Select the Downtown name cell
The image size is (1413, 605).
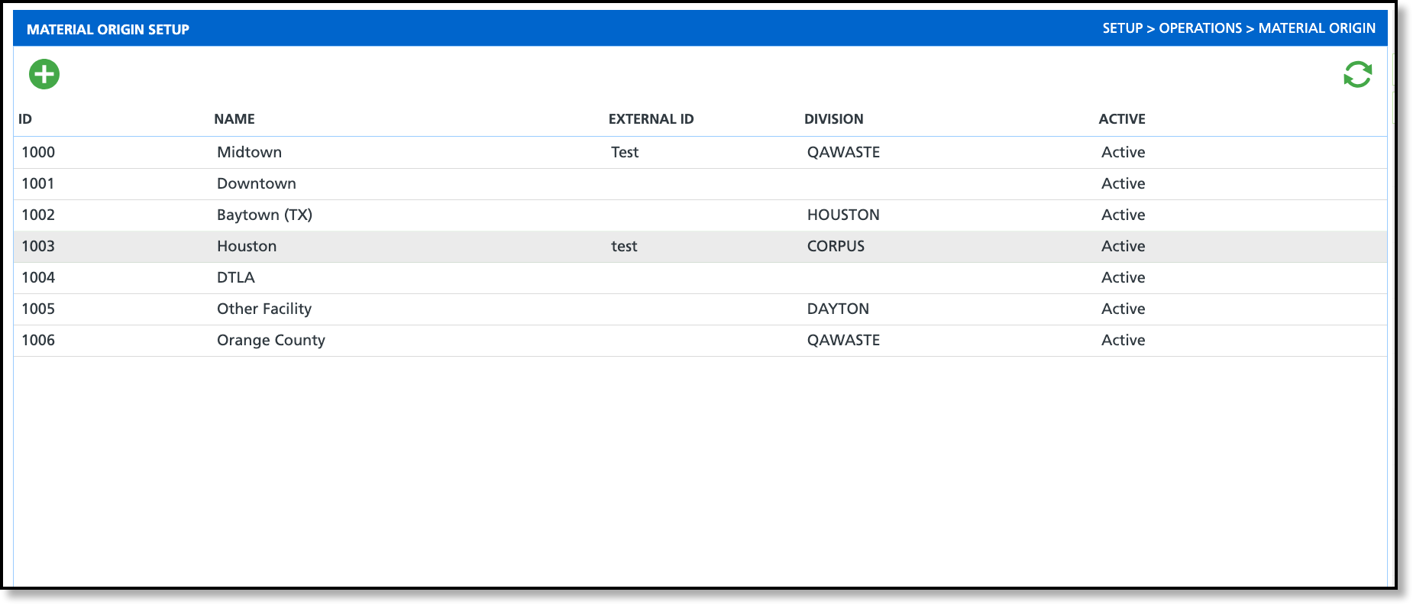[257, 183]
